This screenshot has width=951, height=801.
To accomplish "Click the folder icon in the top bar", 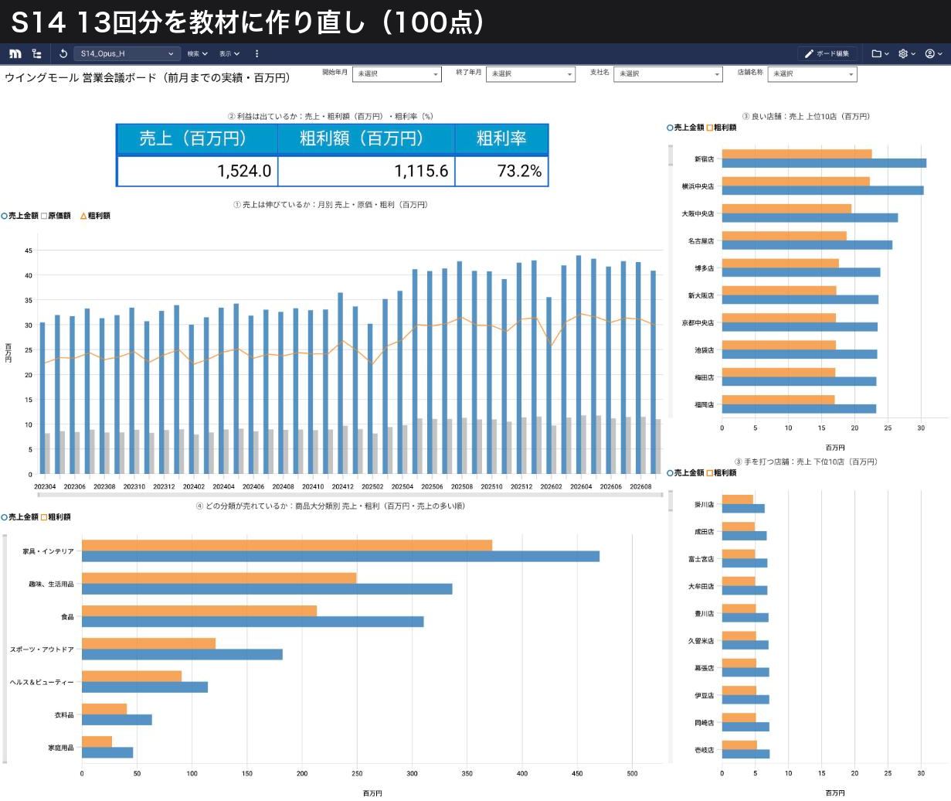I will click(x=880, y=53).
